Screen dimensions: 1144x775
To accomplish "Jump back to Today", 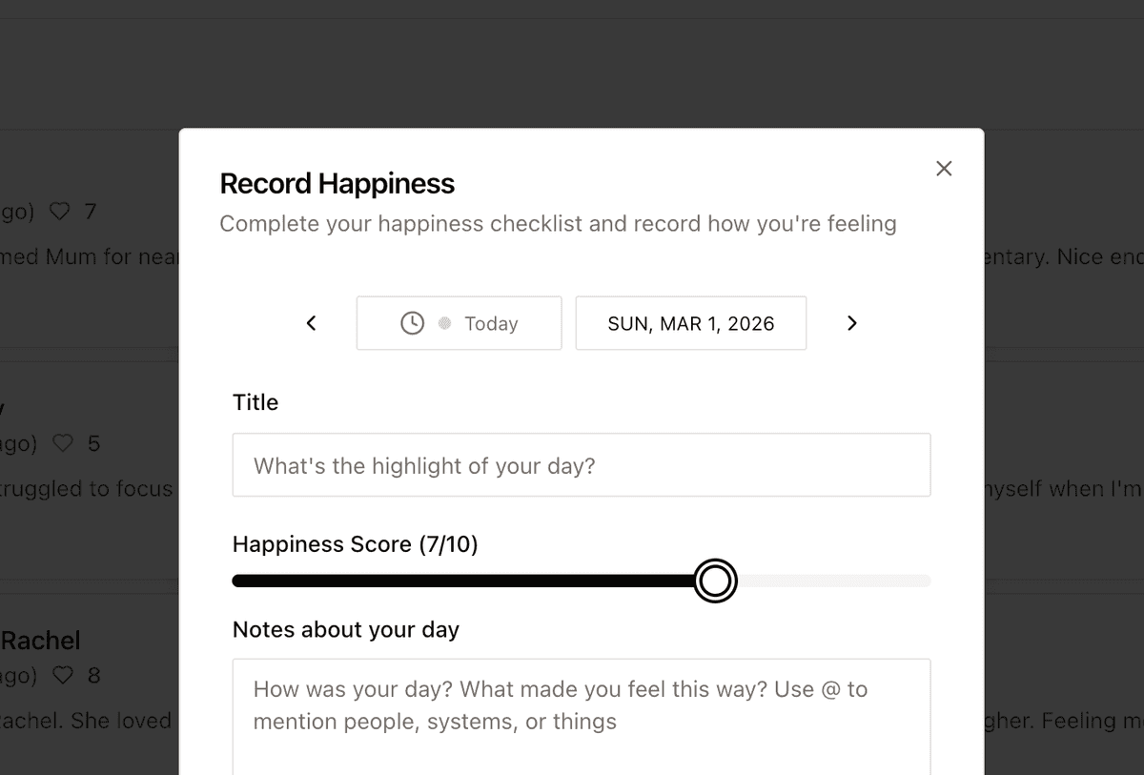I will [x=491, y=322].
